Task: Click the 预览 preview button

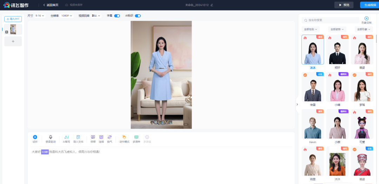Action: [x=344, y=5]
